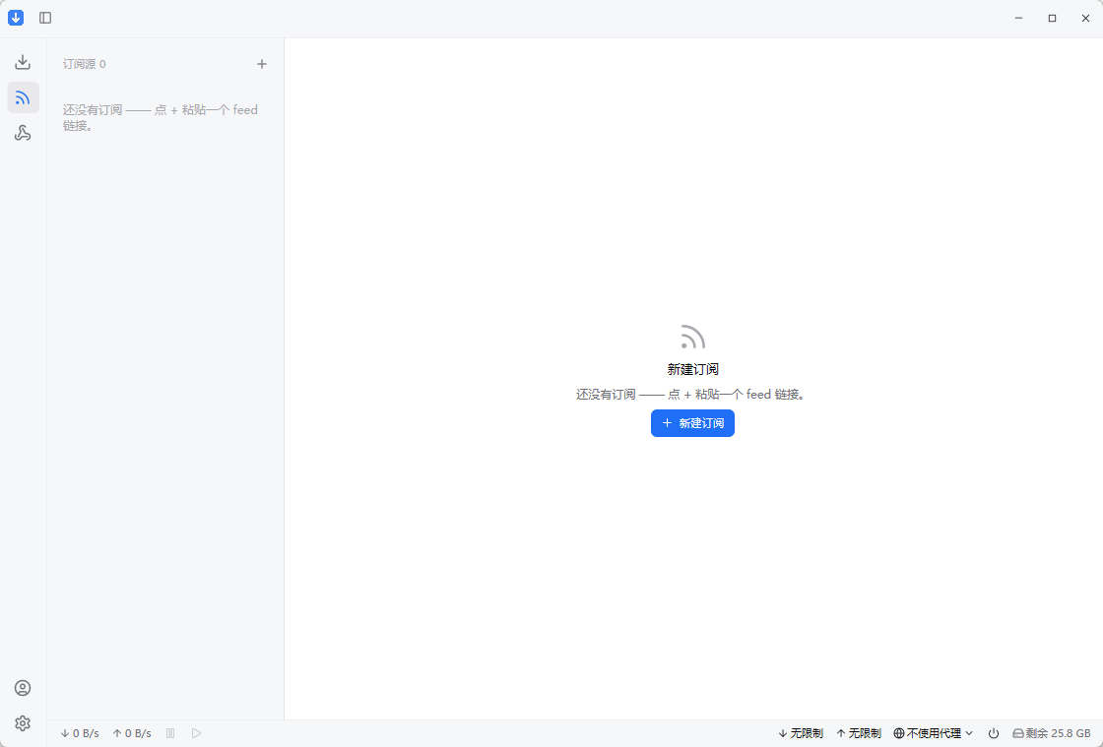Click the blue download app logo
Image resolution: width=1103 pixels, height=747 pixels.
click(x=16, y=19)
